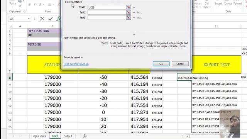Click OK in the CONCATENATE dialog
247x139 pixels.
click(x=161, y=64)
